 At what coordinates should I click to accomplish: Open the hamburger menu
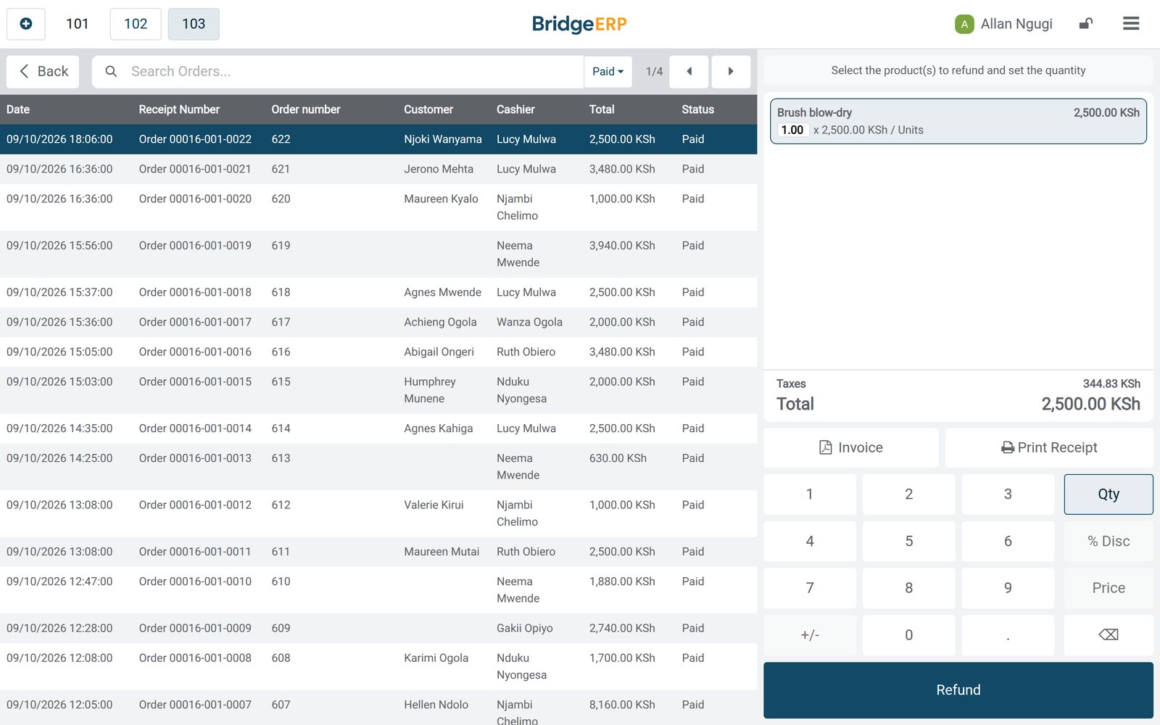[1131, 24]
